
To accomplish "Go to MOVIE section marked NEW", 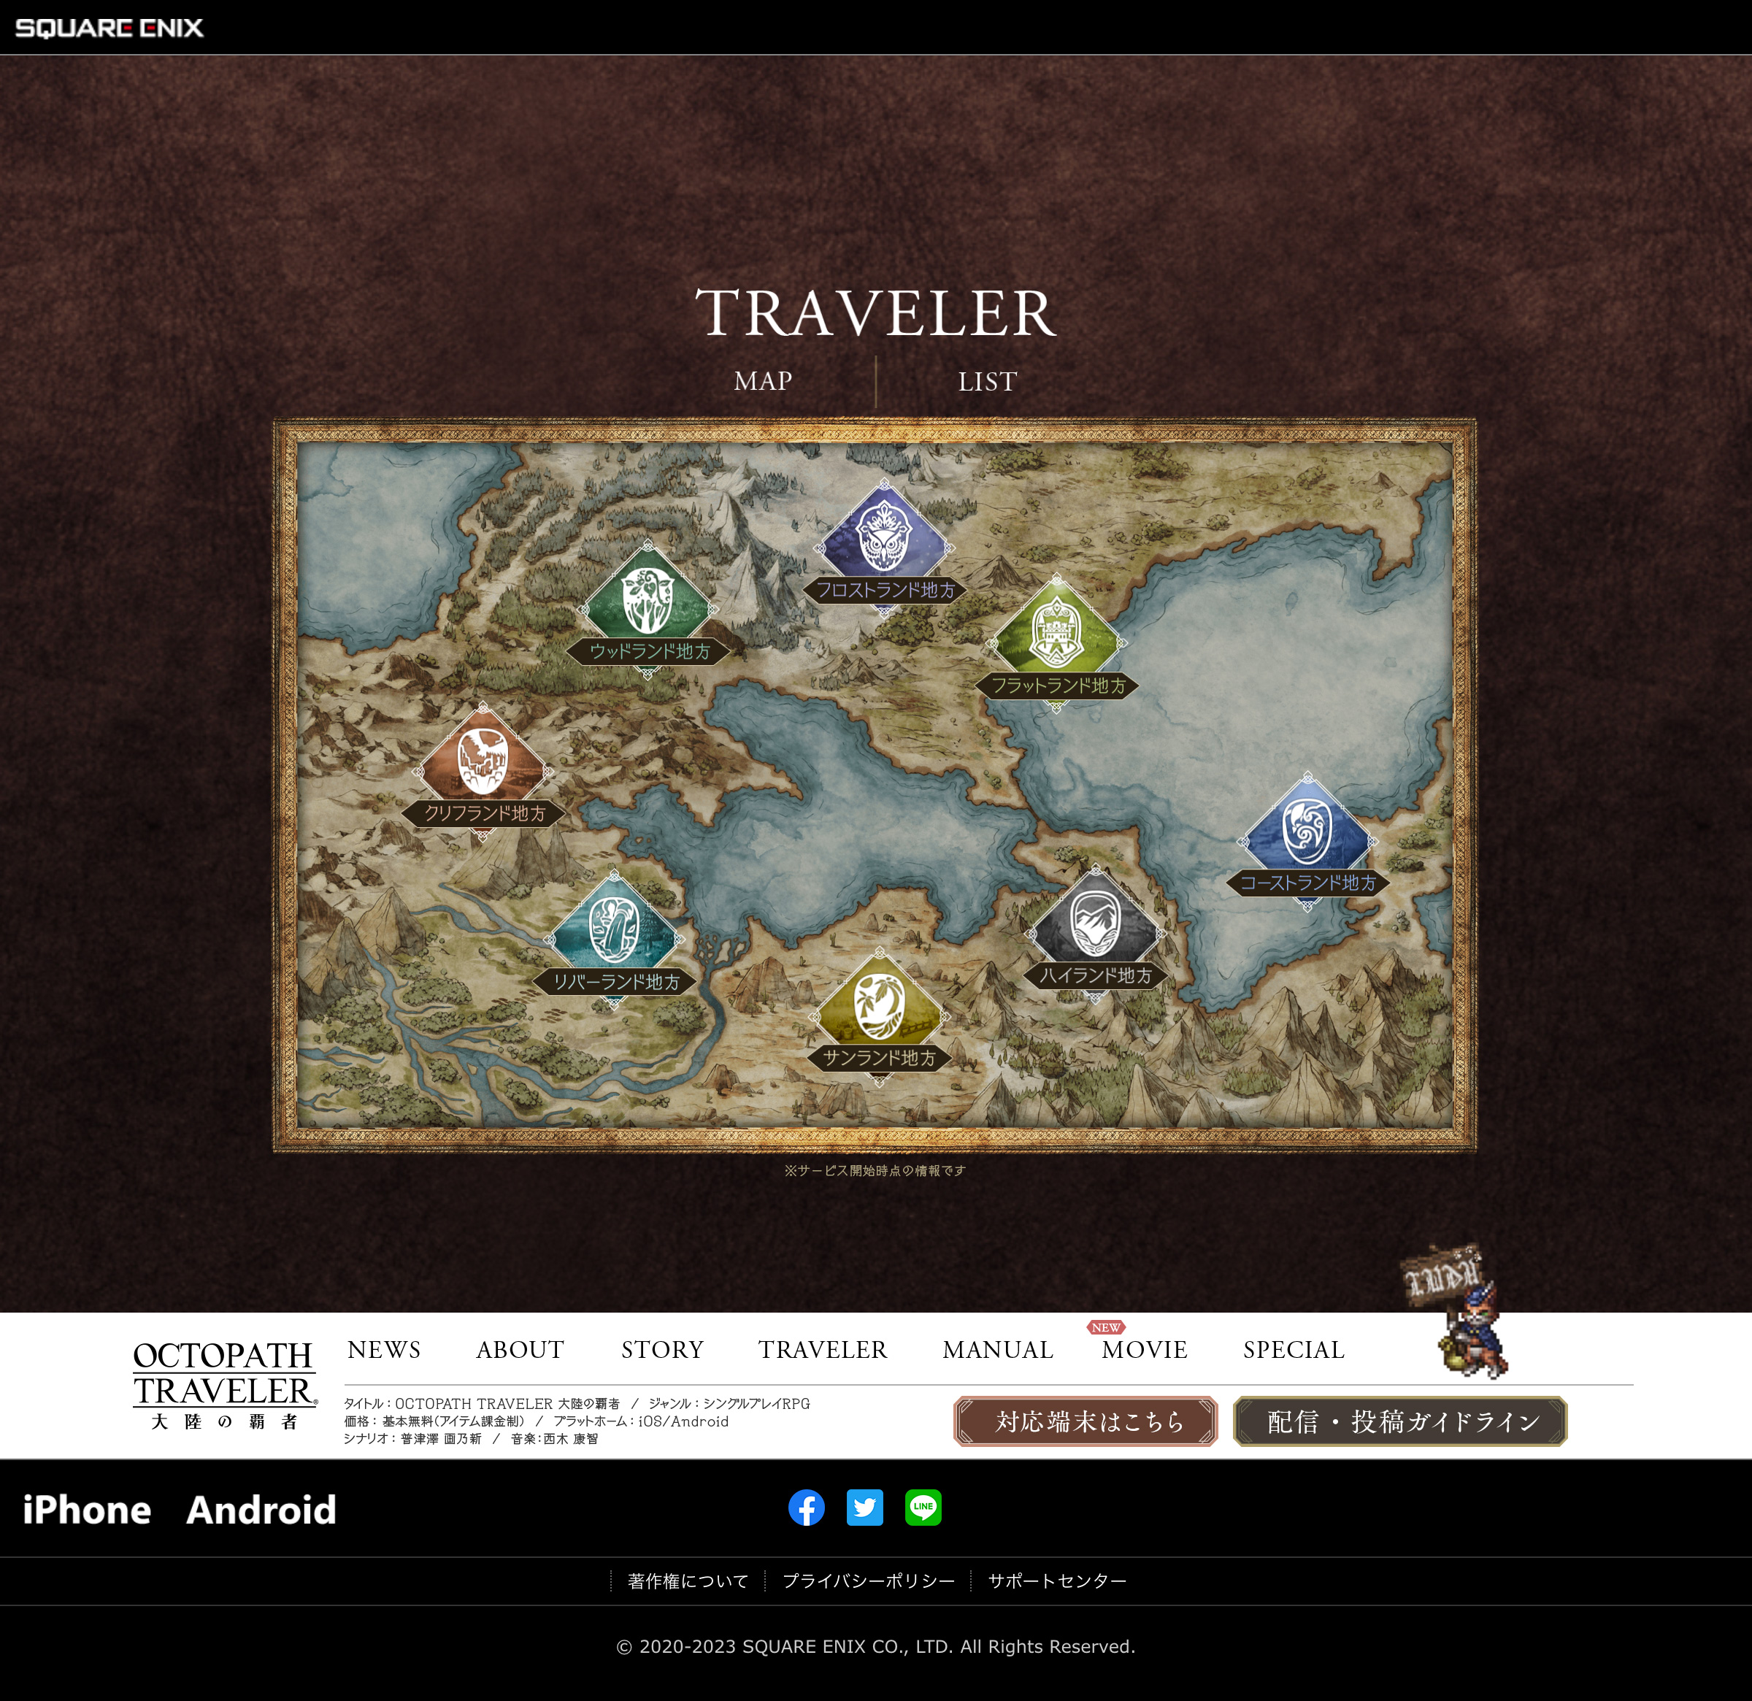I will coord(1144,1349).
